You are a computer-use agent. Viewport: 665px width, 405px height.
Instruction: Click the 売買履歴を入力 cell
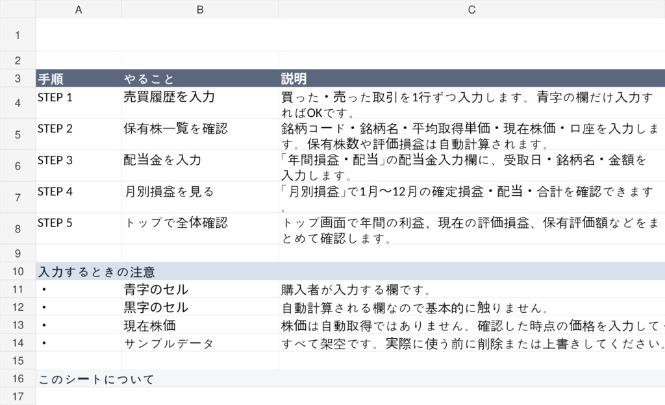(200, 103)
